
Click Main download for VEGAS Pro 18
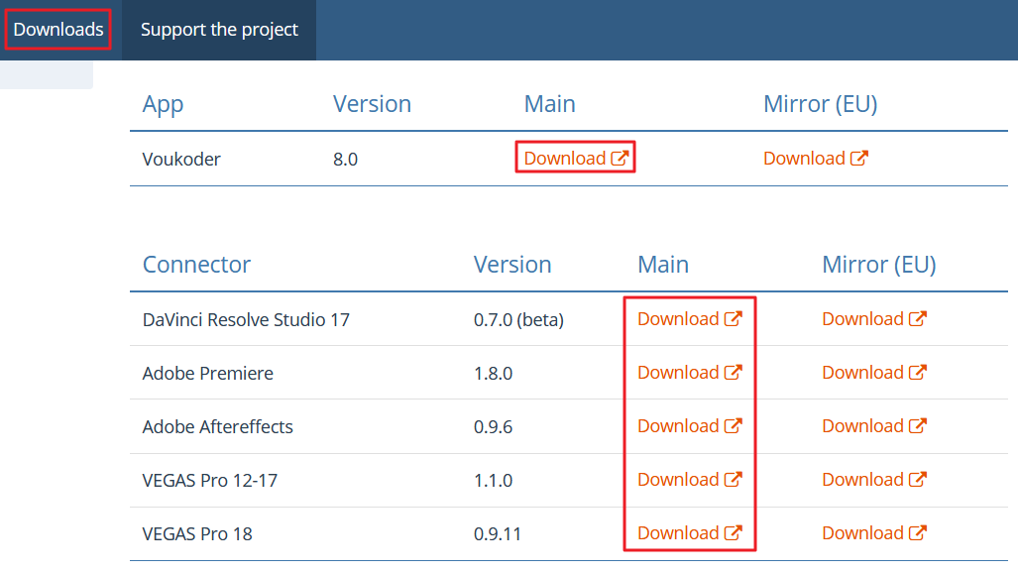coord(690,532)
